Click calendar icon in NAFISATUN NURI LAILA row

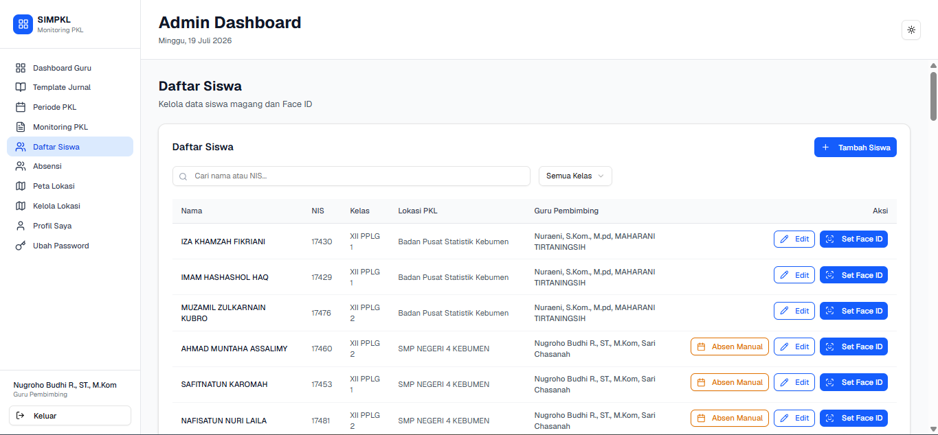pyautogui.click(x=702, y=418)
